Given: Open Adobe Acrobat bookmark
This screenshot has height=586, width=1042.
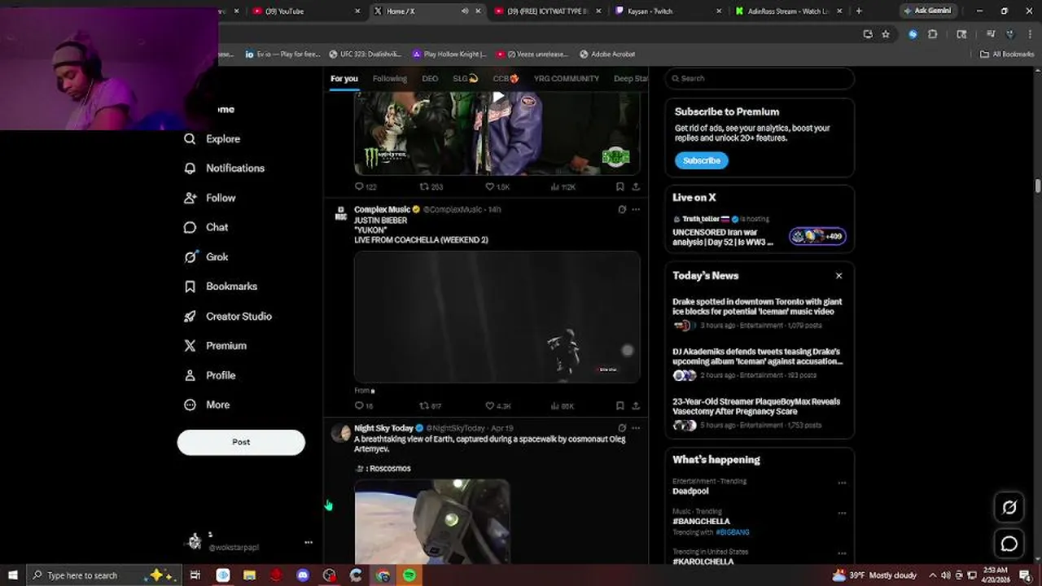Looking at the screenshot, I should [606, 55].
